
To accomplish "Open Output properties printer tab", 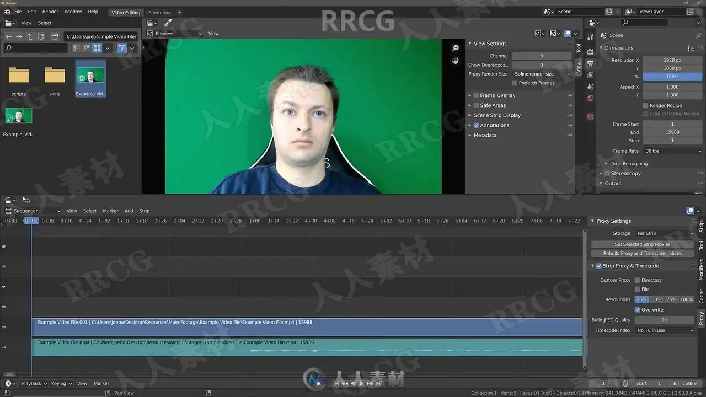I will [x=590, y=63].
